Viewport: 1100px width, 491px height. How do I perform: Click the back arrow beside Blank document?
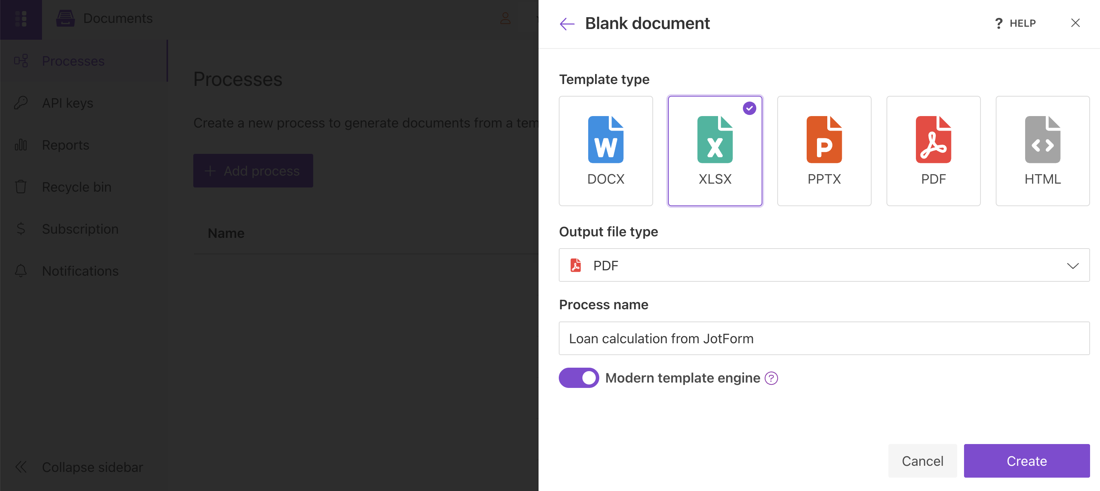tap(567, 24)
